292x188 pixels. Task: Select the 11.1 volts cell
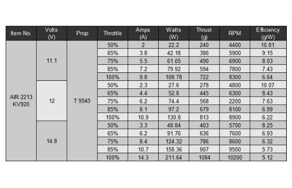coord(52,61)
